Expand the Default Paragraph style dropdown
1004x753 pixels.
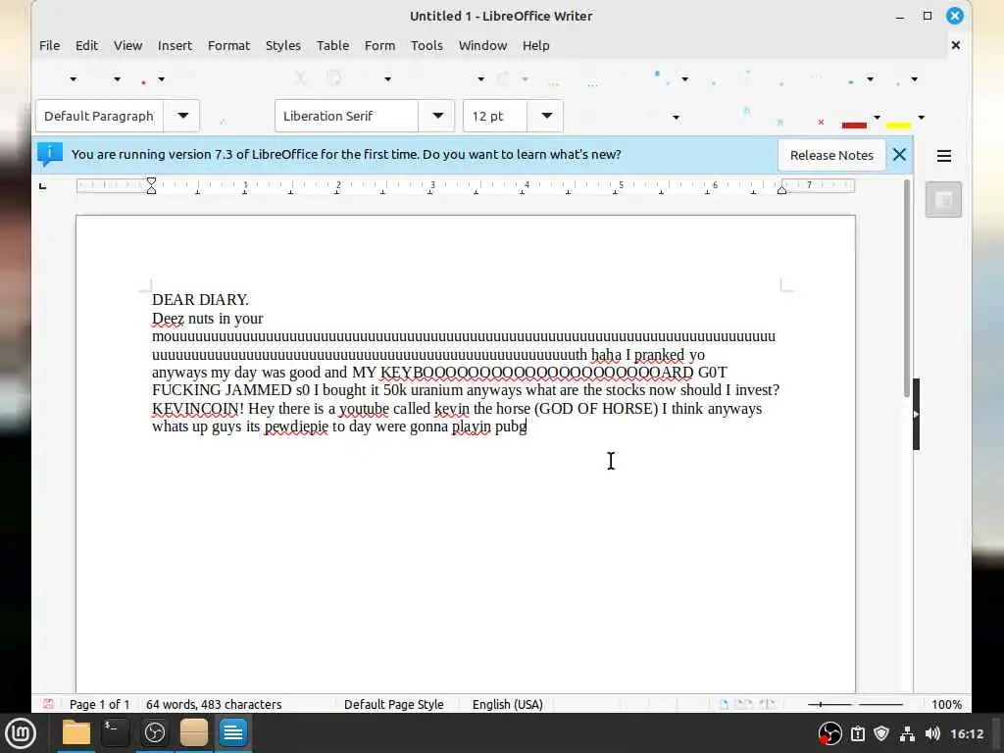pos(182,116)
